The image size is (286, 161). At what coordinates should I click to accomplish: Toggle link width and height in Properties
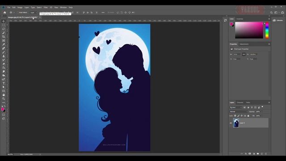tap(244, 55)
